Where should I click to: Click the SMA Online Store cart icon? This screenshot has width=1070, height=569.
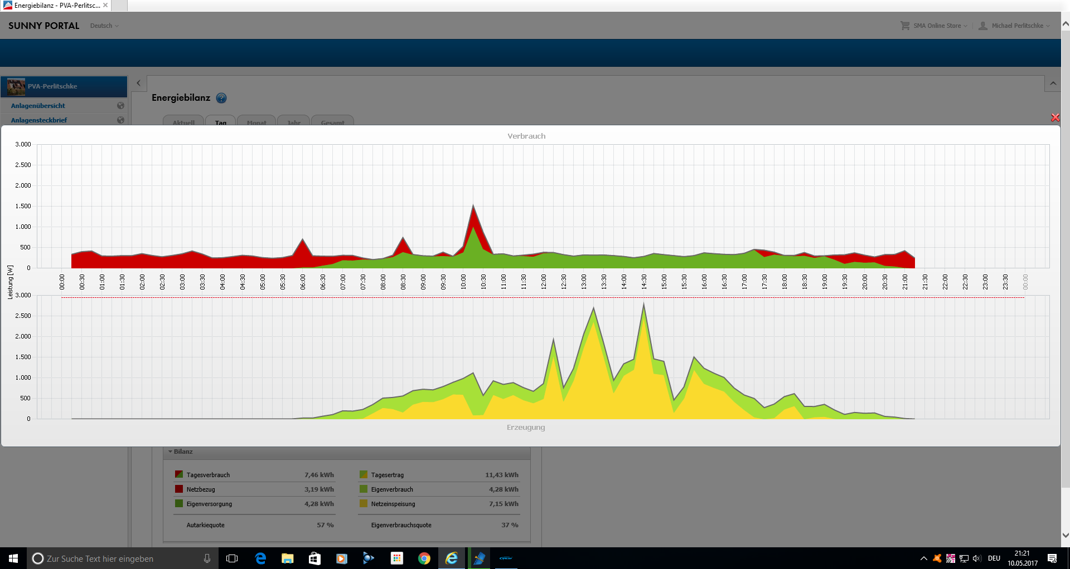[x=905, y=26]
